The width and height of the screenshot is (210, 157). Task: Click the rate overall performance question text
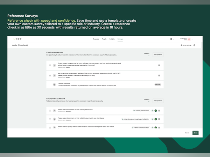pos(75,110)
